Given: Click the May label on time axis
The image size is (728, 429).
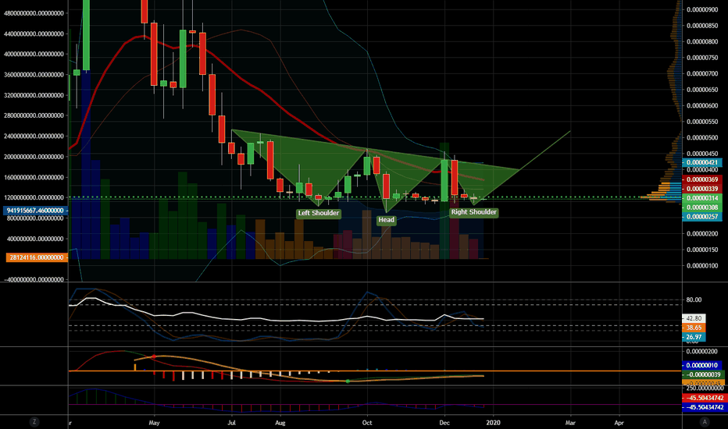Looking at the screenshot, I should (154, 423).
